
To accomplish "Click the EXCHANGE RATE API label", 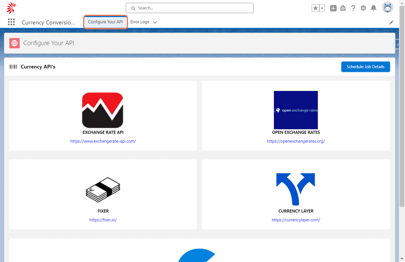I will click(103, 132).
